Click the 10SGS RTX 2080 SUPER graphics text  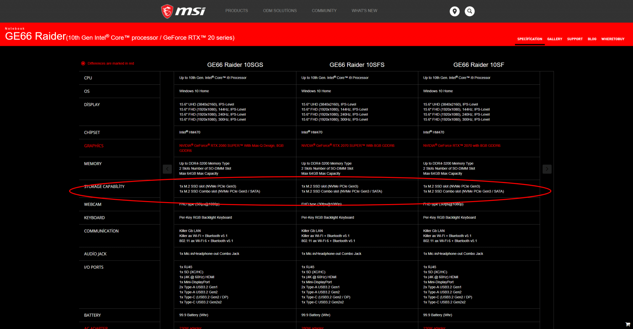tap(231, 148)
